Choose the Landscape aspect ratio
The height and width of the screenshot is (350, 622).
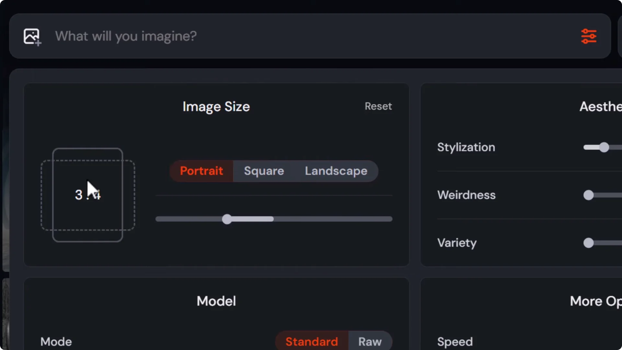click(x=336, y=171)
